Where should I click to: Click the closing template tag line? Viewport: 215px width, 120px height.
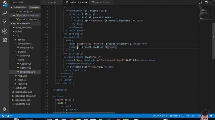[x=60, y=90]
